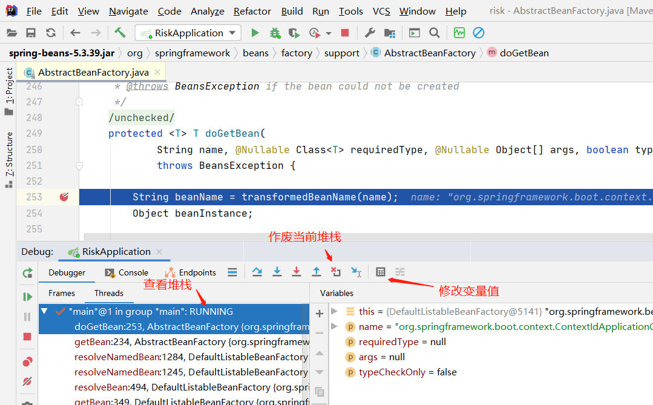The image size is (653, 405).
Task: Click Run to Cursor icon
Action: click(356, 272)
